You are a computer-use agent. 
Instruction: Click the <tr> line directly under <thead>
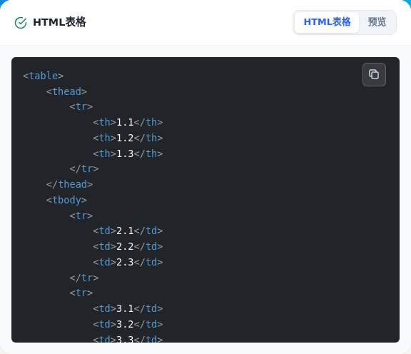pyautogui.click(x=81, y=107)
